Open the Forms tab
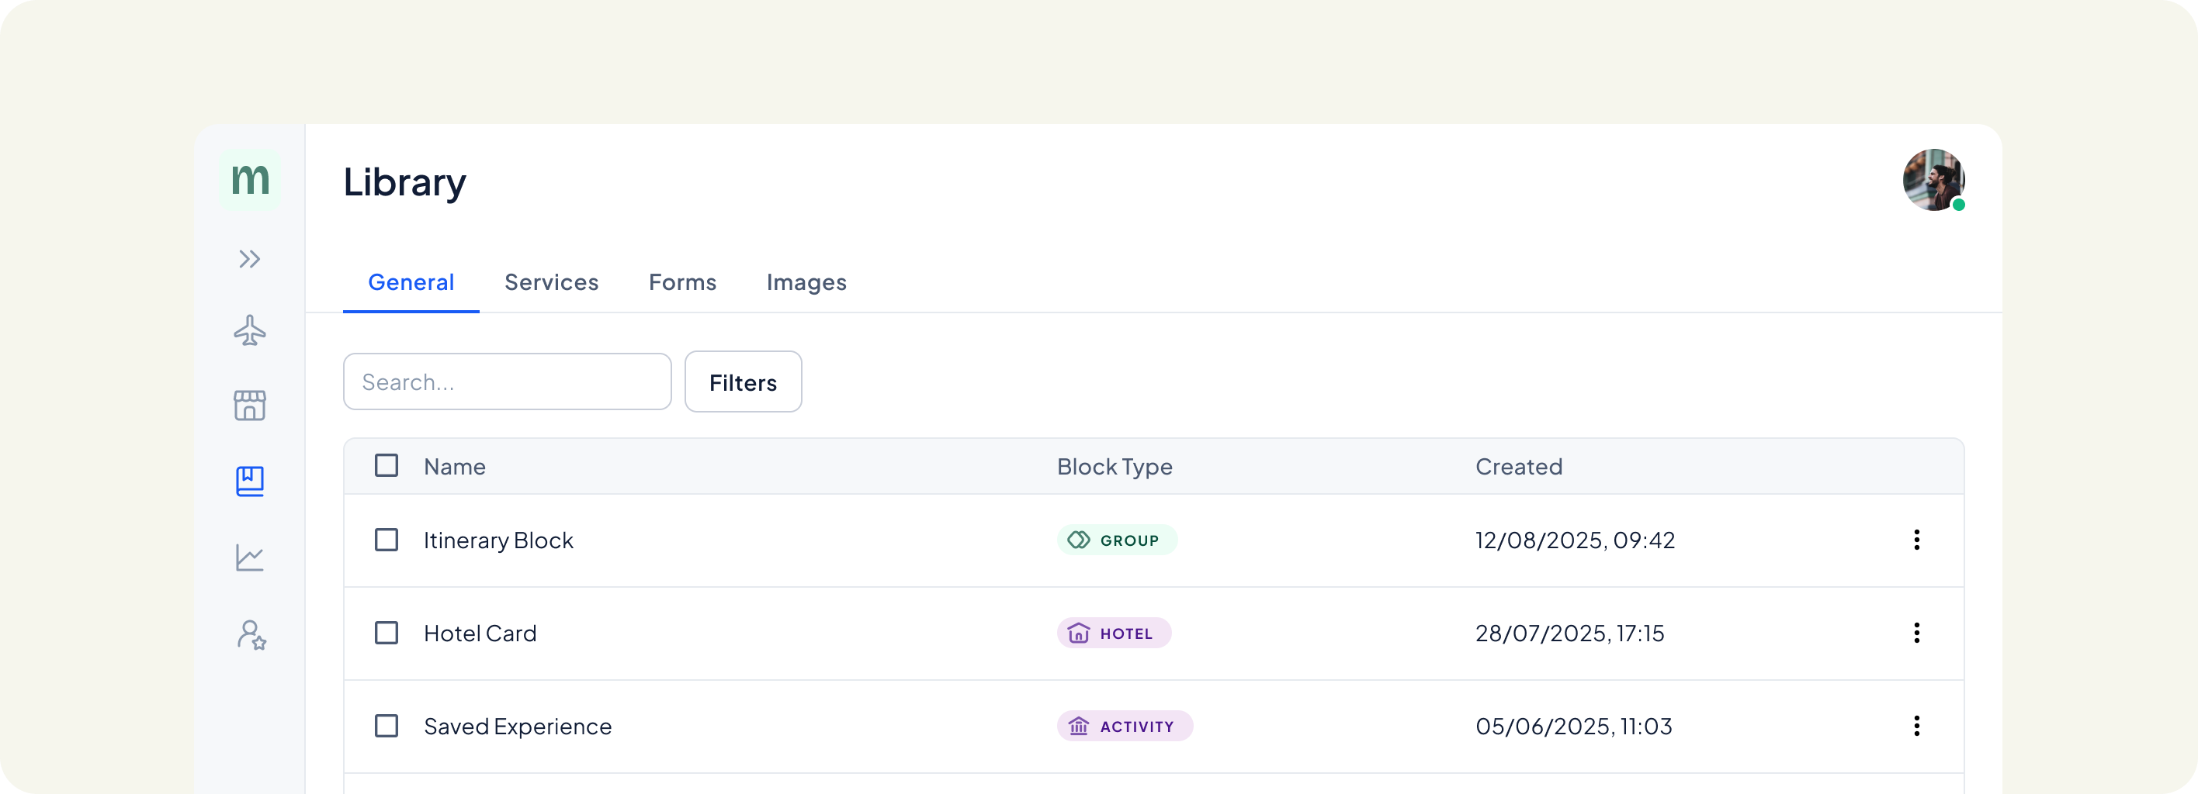The height and width of the screenshot is (794, 2198). pos(681,282)
